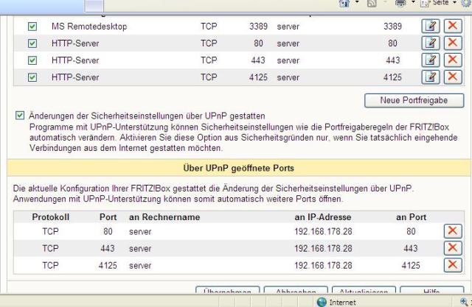Click the 'Über UPnP geöffnete Ports' heading
This screenshot has width=472, height=307.
[x=239, y=168]
